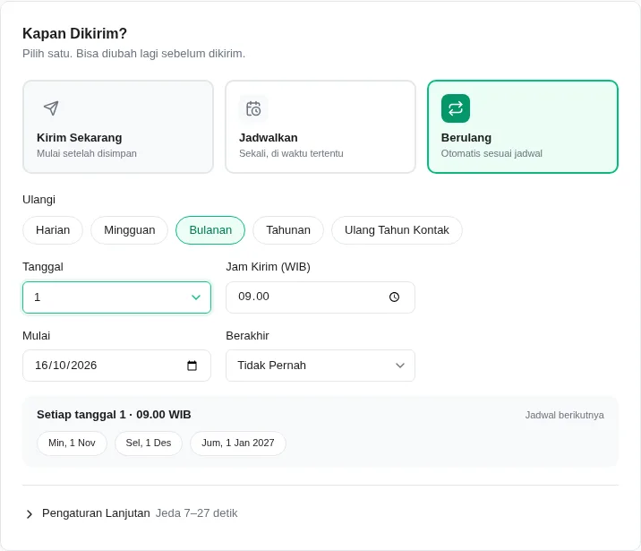Click the calendar clock schedule icon
This screenshot has height=551, width=641.
pos(253,108)
